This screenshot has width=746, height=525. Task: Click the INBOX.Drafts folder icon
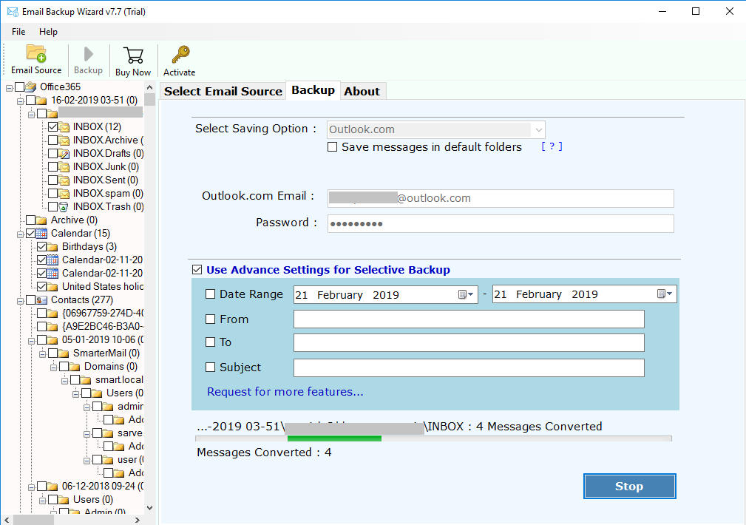64,153
